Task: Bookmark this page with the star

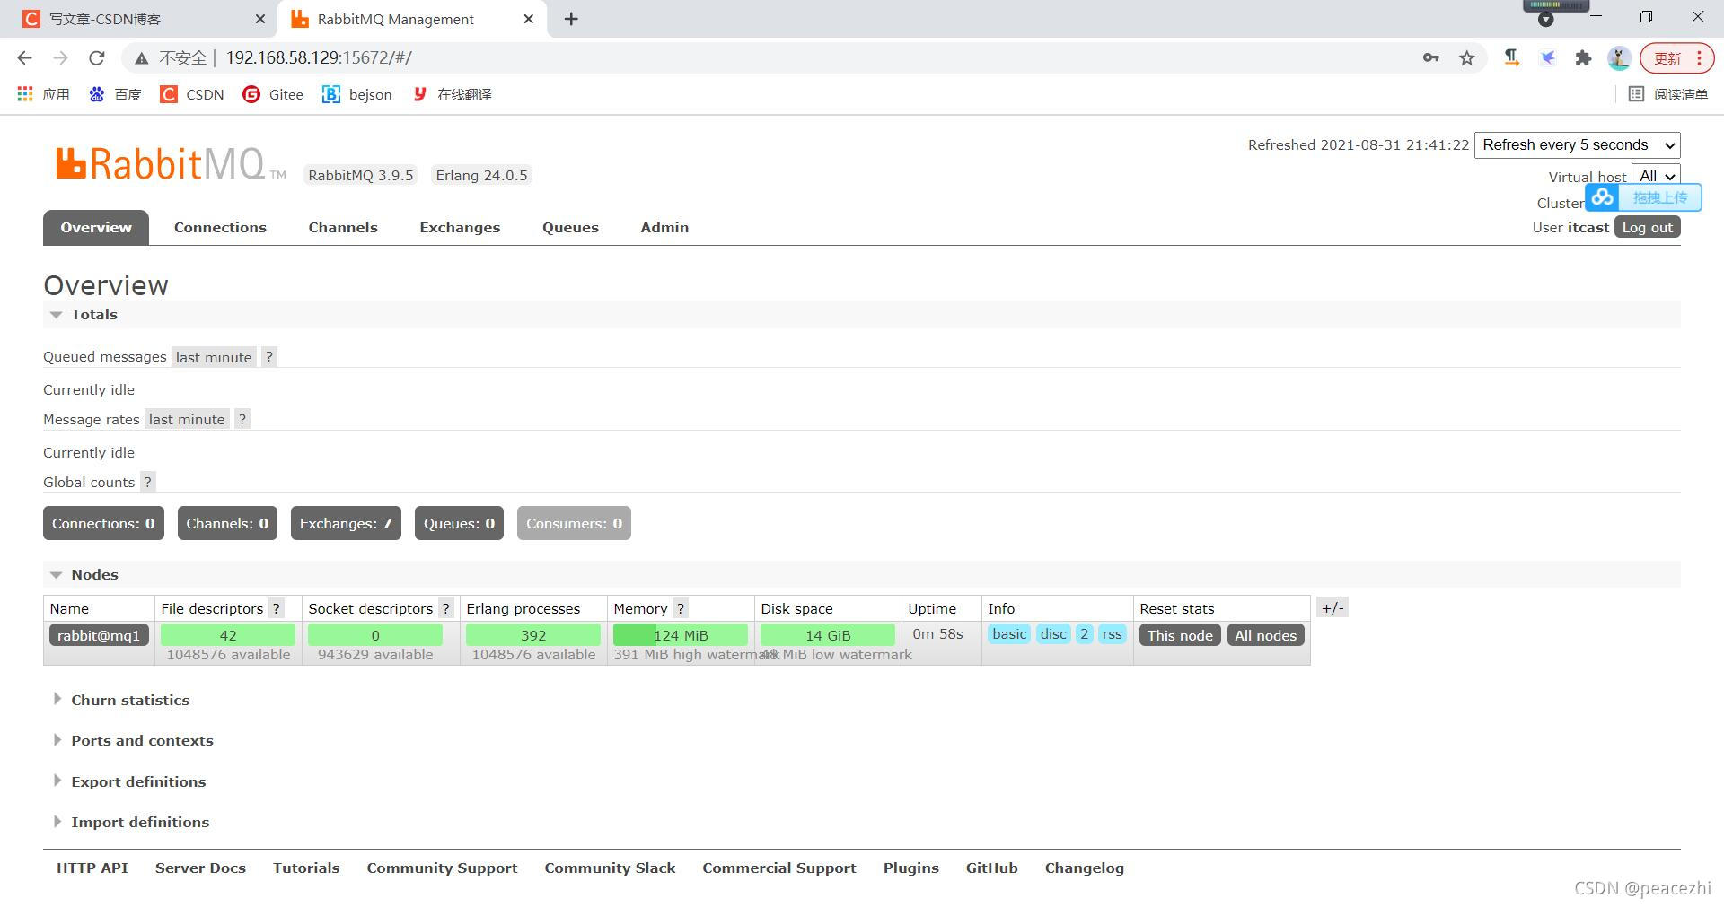Action: [x=1466, y=57]
